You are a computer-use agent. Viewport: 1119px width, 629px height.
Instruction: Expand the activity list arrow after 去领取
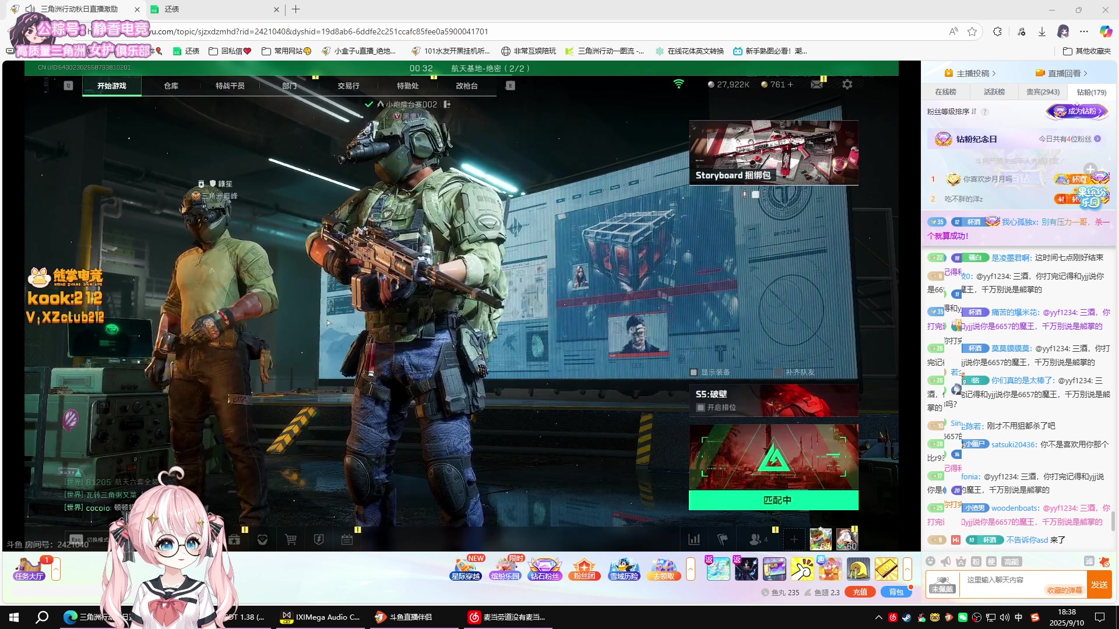click(x=691, y=569)
